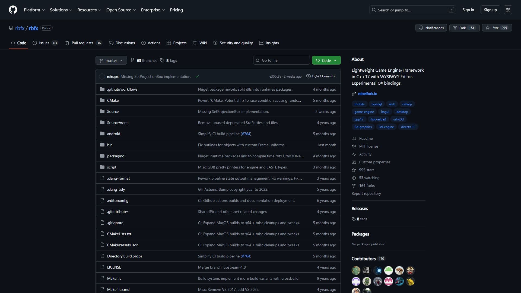Open the Discussions tab
The width and height of the screenshot is (521, 293).
[x=122, y=43]
